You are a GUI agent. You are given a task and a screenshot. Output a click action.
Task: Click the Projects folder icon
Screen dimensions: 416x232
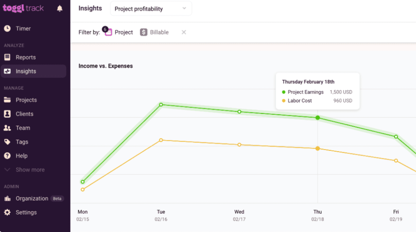[7, 100]
